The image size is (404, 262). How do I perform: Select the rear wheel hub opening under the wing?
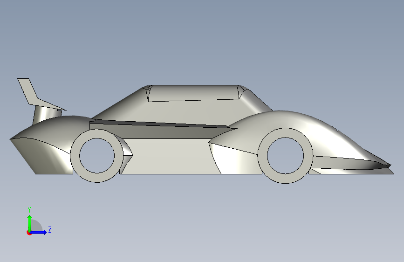(97, 156)
